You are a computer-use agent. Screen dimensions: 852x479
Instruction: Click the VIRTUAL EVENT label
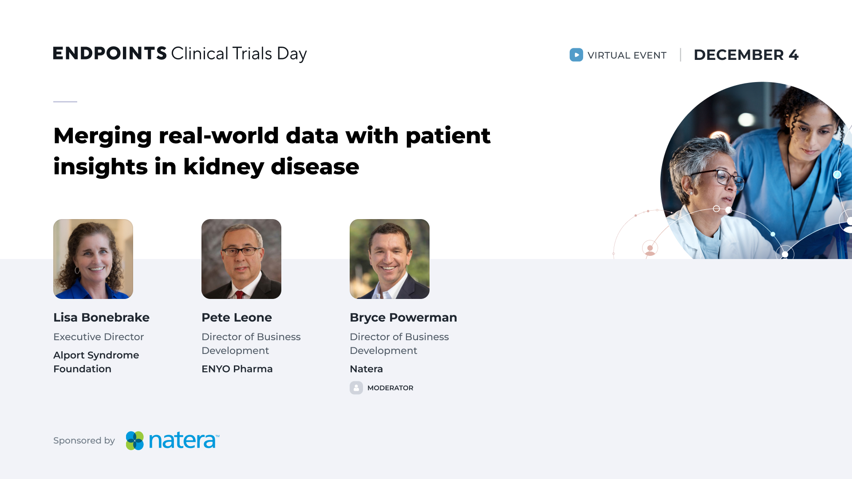coord(627,55)
